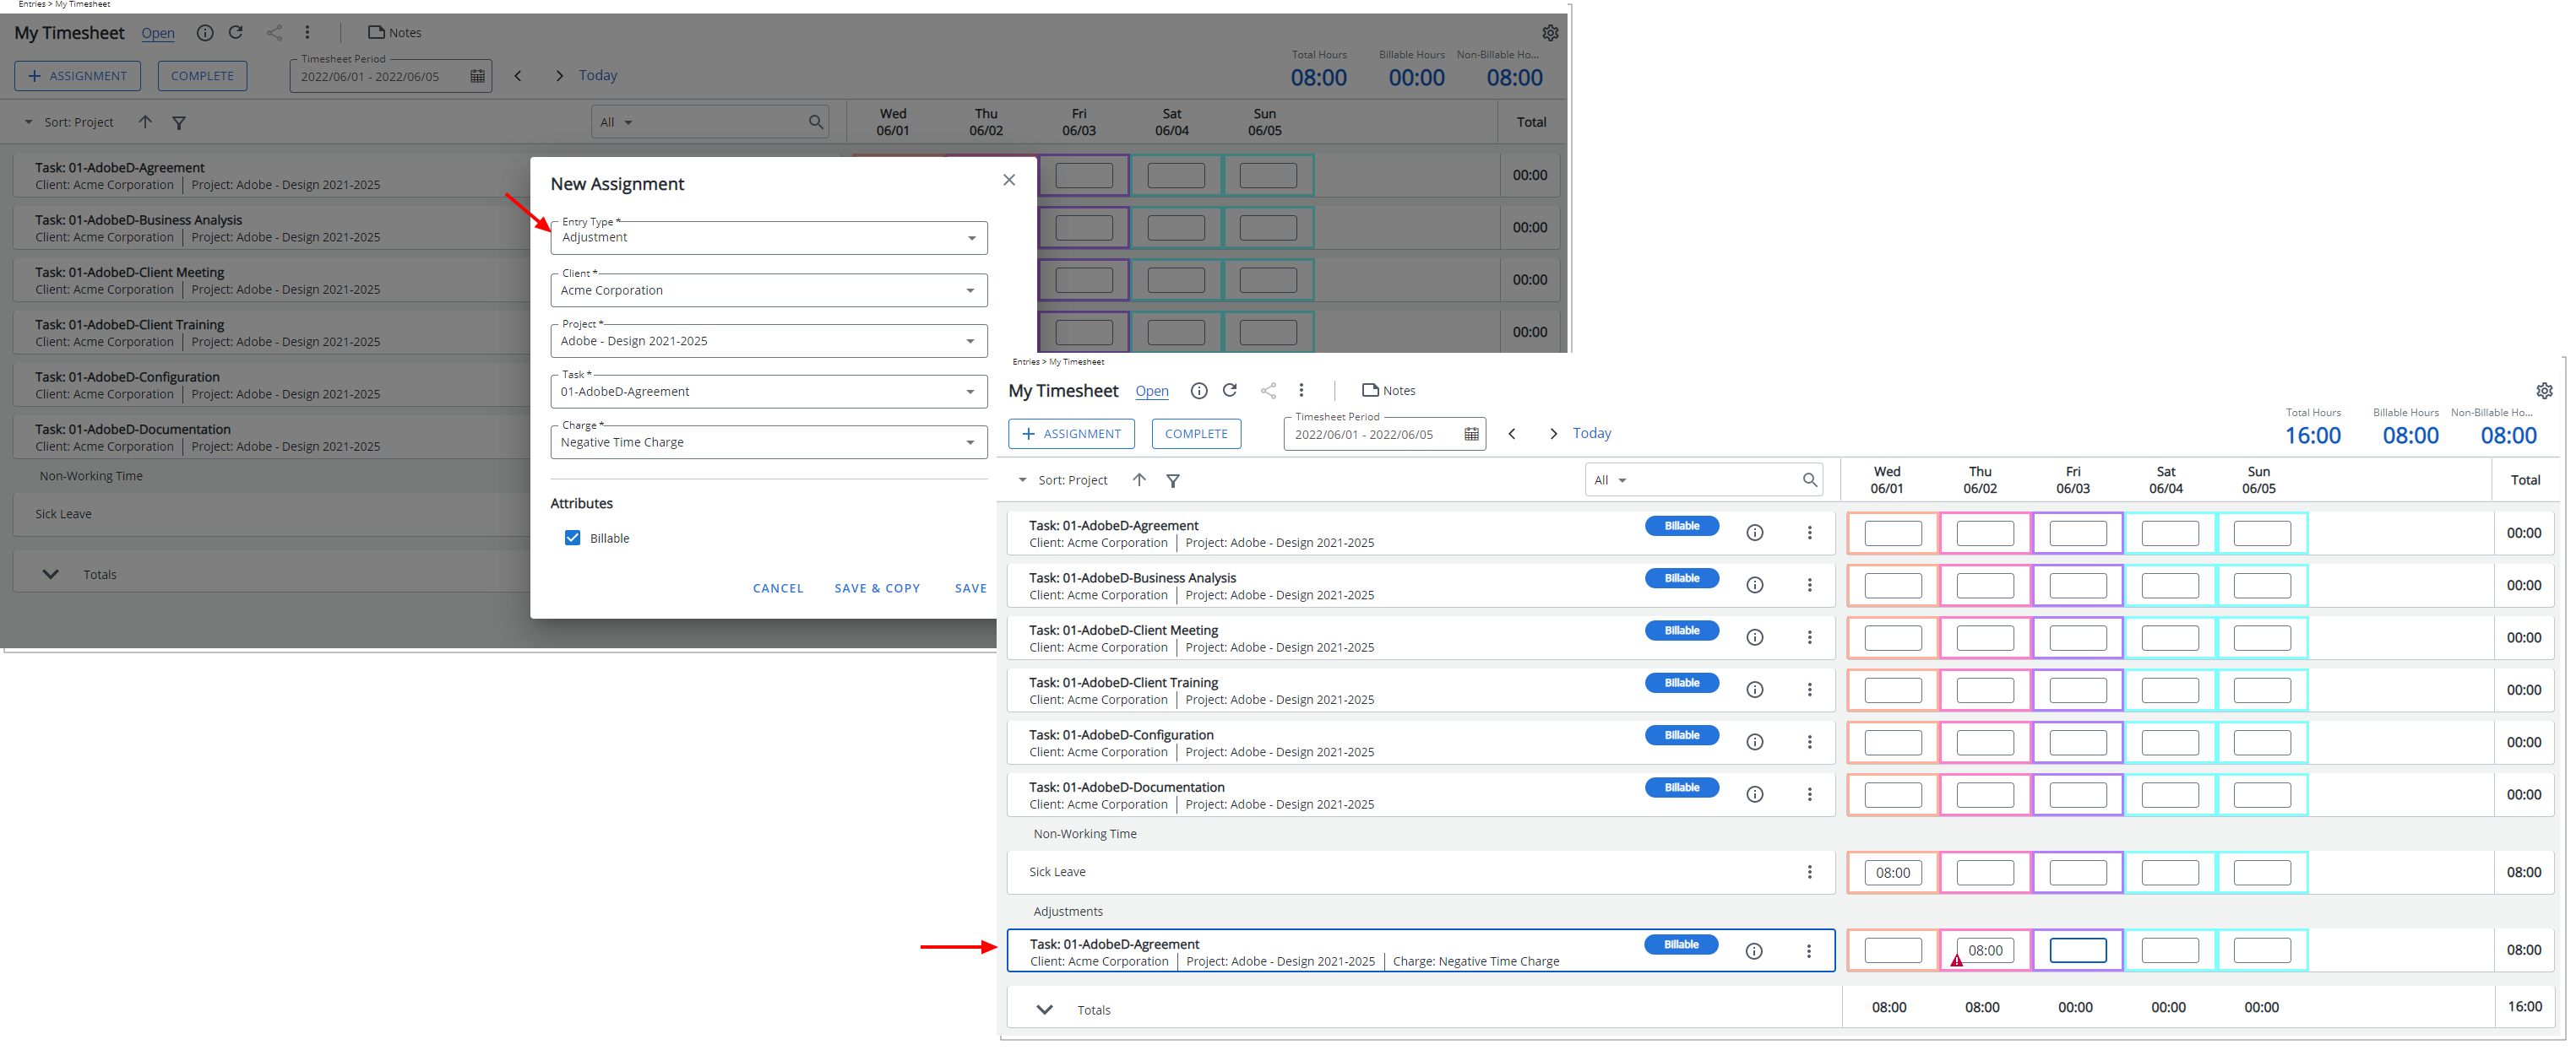
Task: Show info for 01-AdobeD-Client Meeting row
Action: coord(1754,637)
